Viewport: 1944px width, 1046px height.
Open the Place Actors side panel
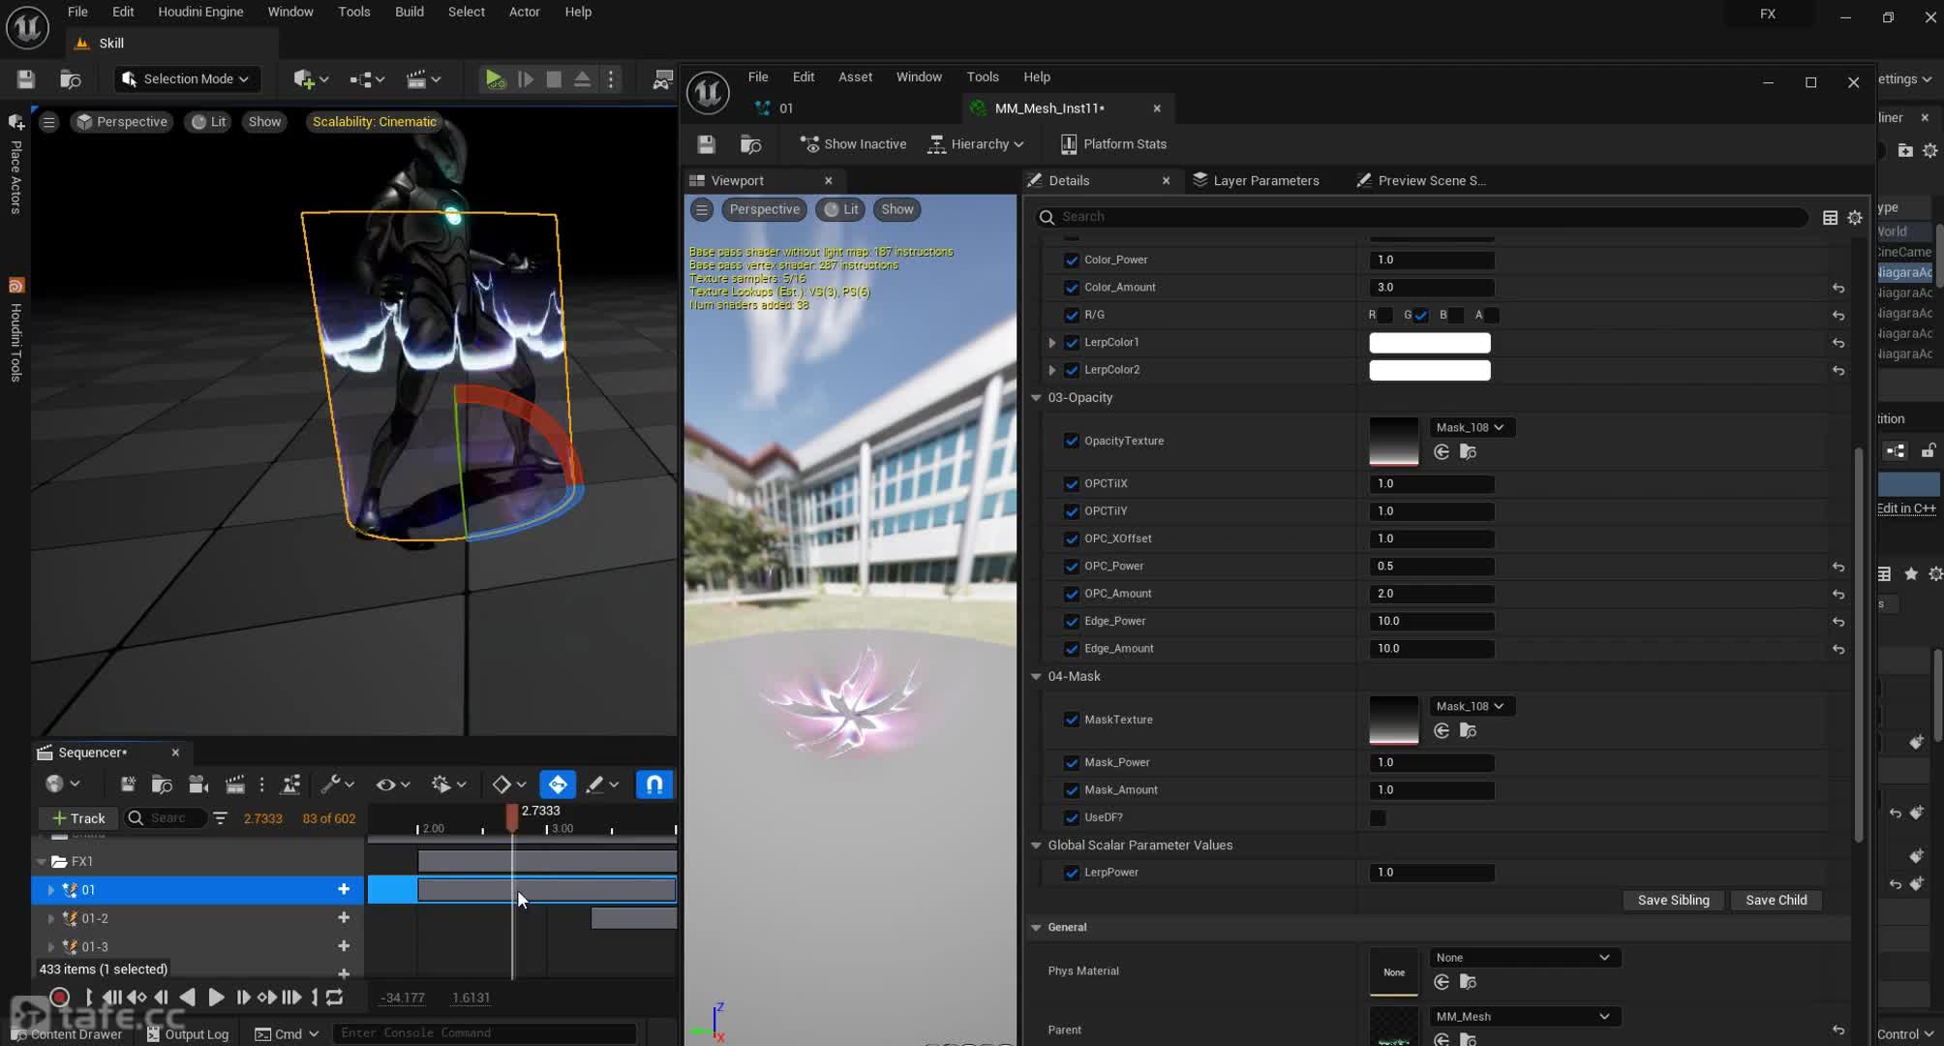15,165
